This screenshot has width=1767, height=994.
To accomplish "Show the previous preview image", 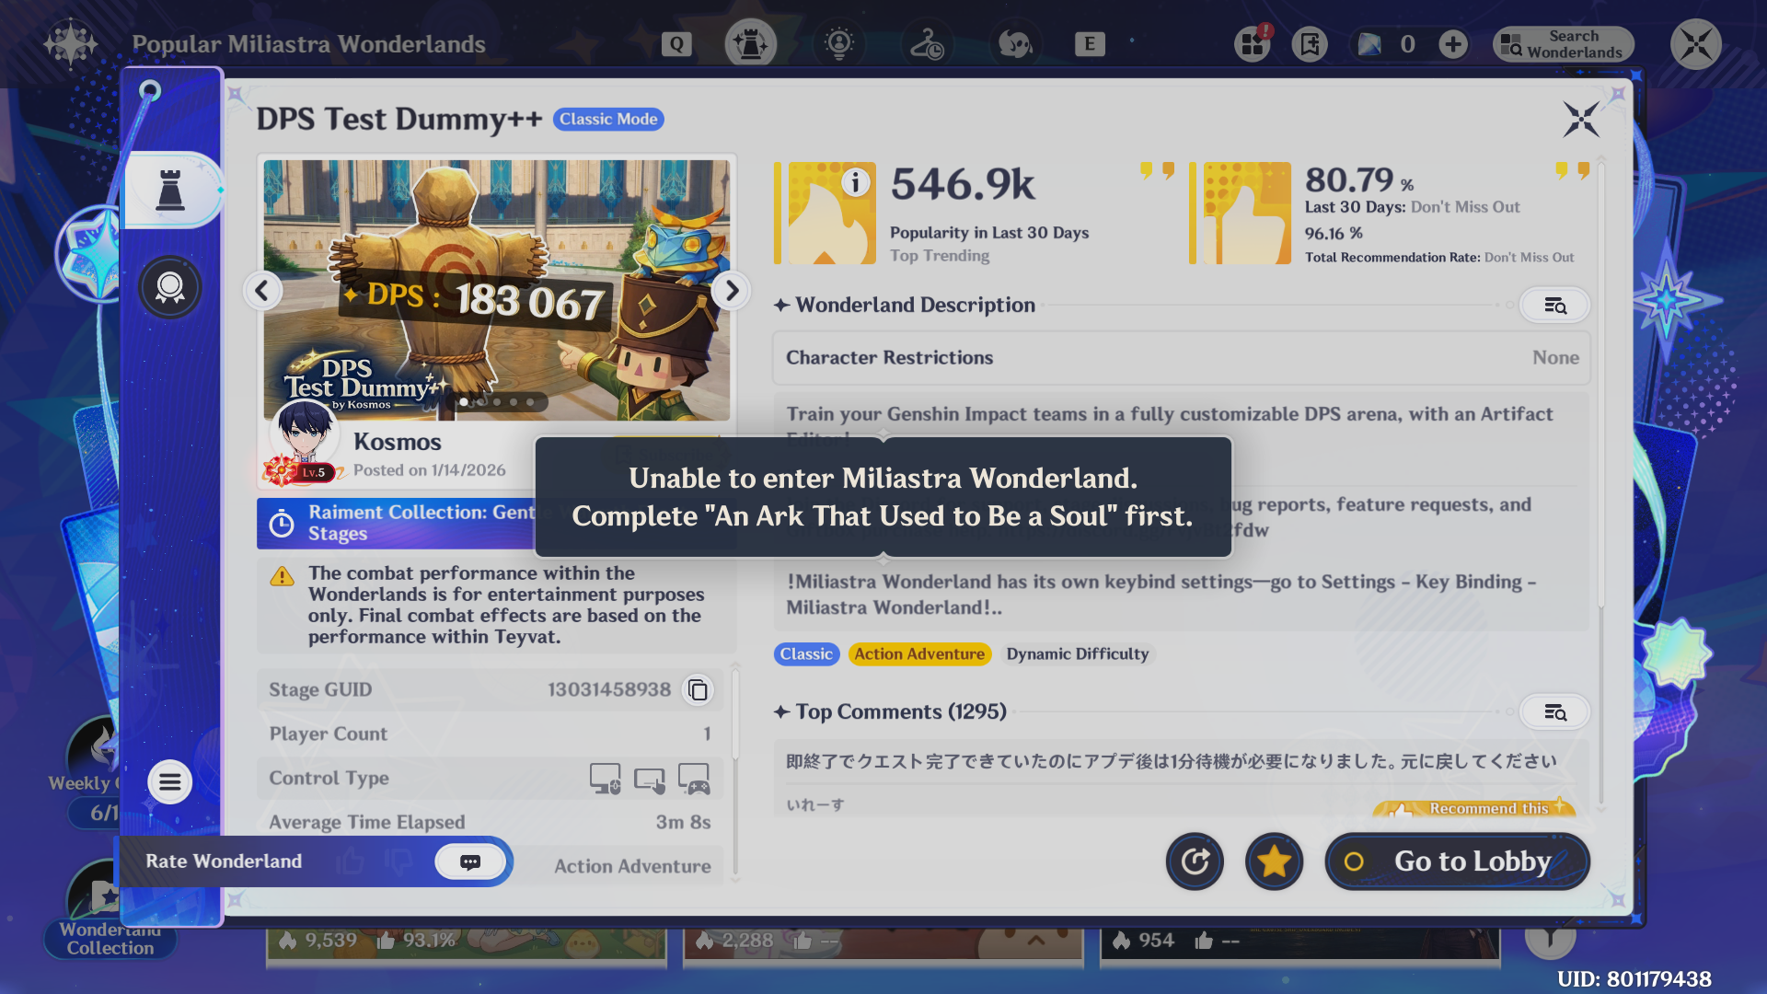I will (x=262, y=291).
